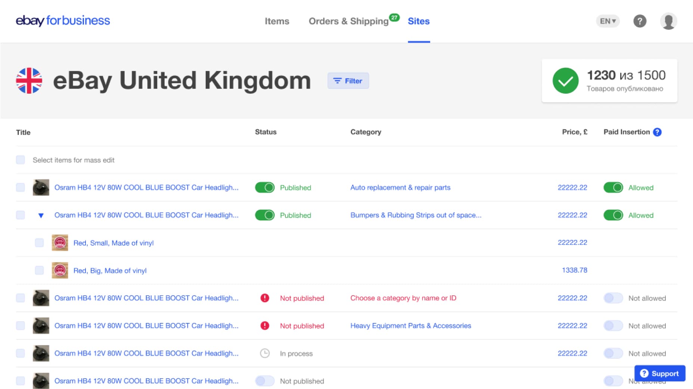Click the Title column header
This screenshot has width=693, height=389.
pyautogui.click(x=23, y=132)
